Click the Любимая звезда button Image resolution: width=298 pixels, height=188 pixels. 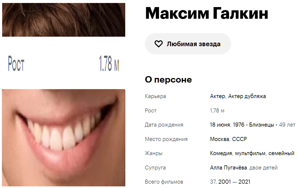pos(188,44)
